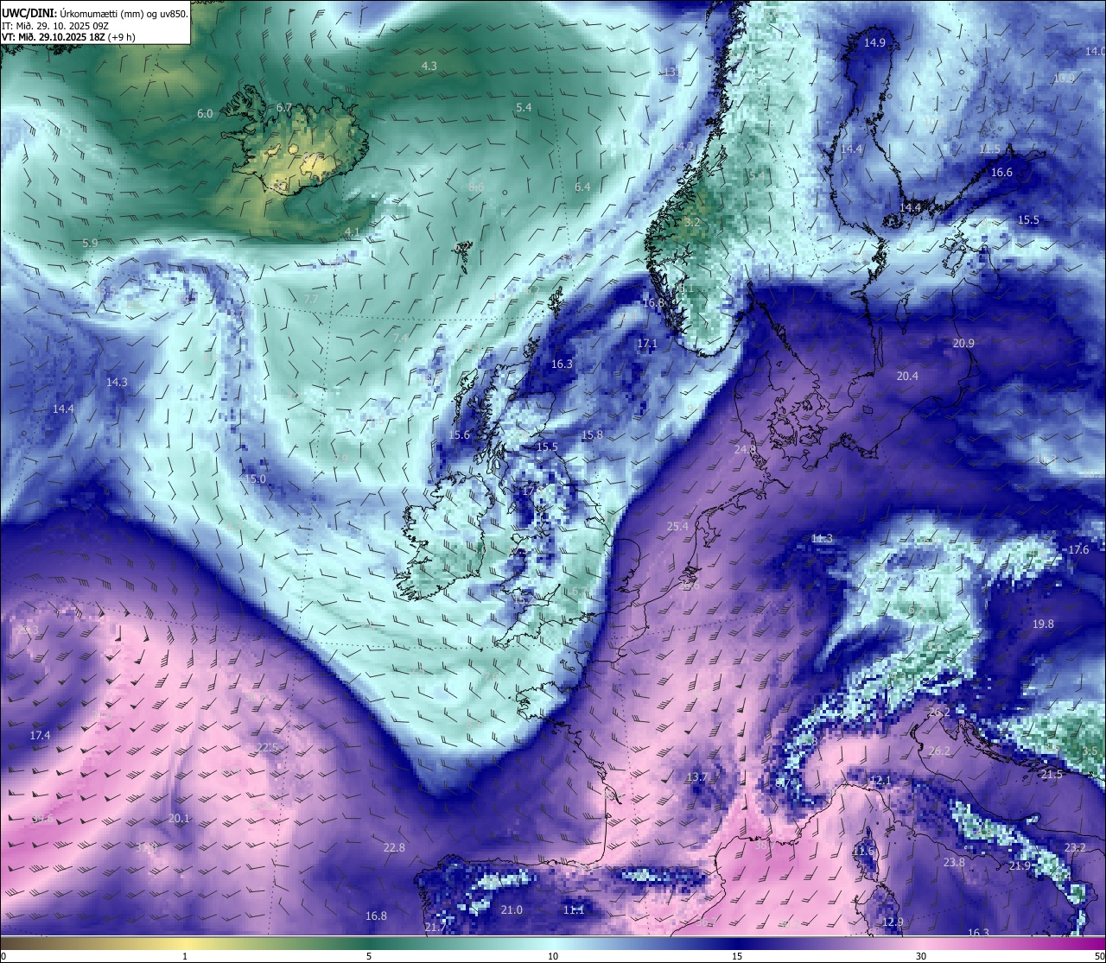Viewport: 1106px width, 963px height.
Task: Click the value 25.4 over the North Sea
Action: (677, 527)
